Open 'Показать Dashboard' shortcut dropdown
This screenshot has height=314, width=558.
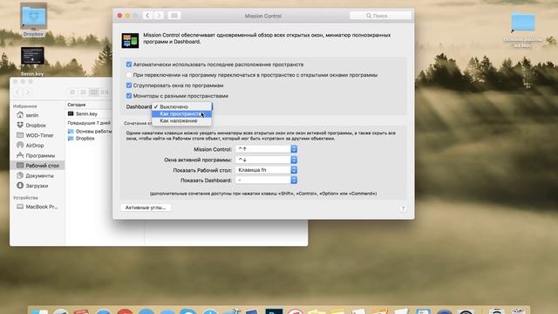[x=266, y=181]
